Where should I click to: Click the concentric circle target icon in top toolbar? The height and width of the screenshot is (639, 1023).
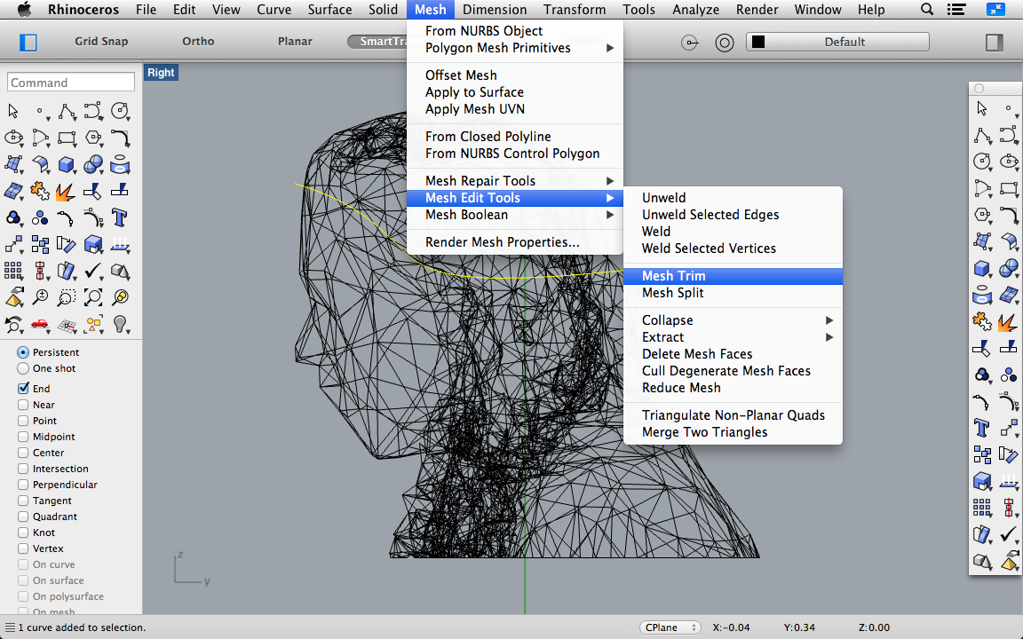coord(725,43)
